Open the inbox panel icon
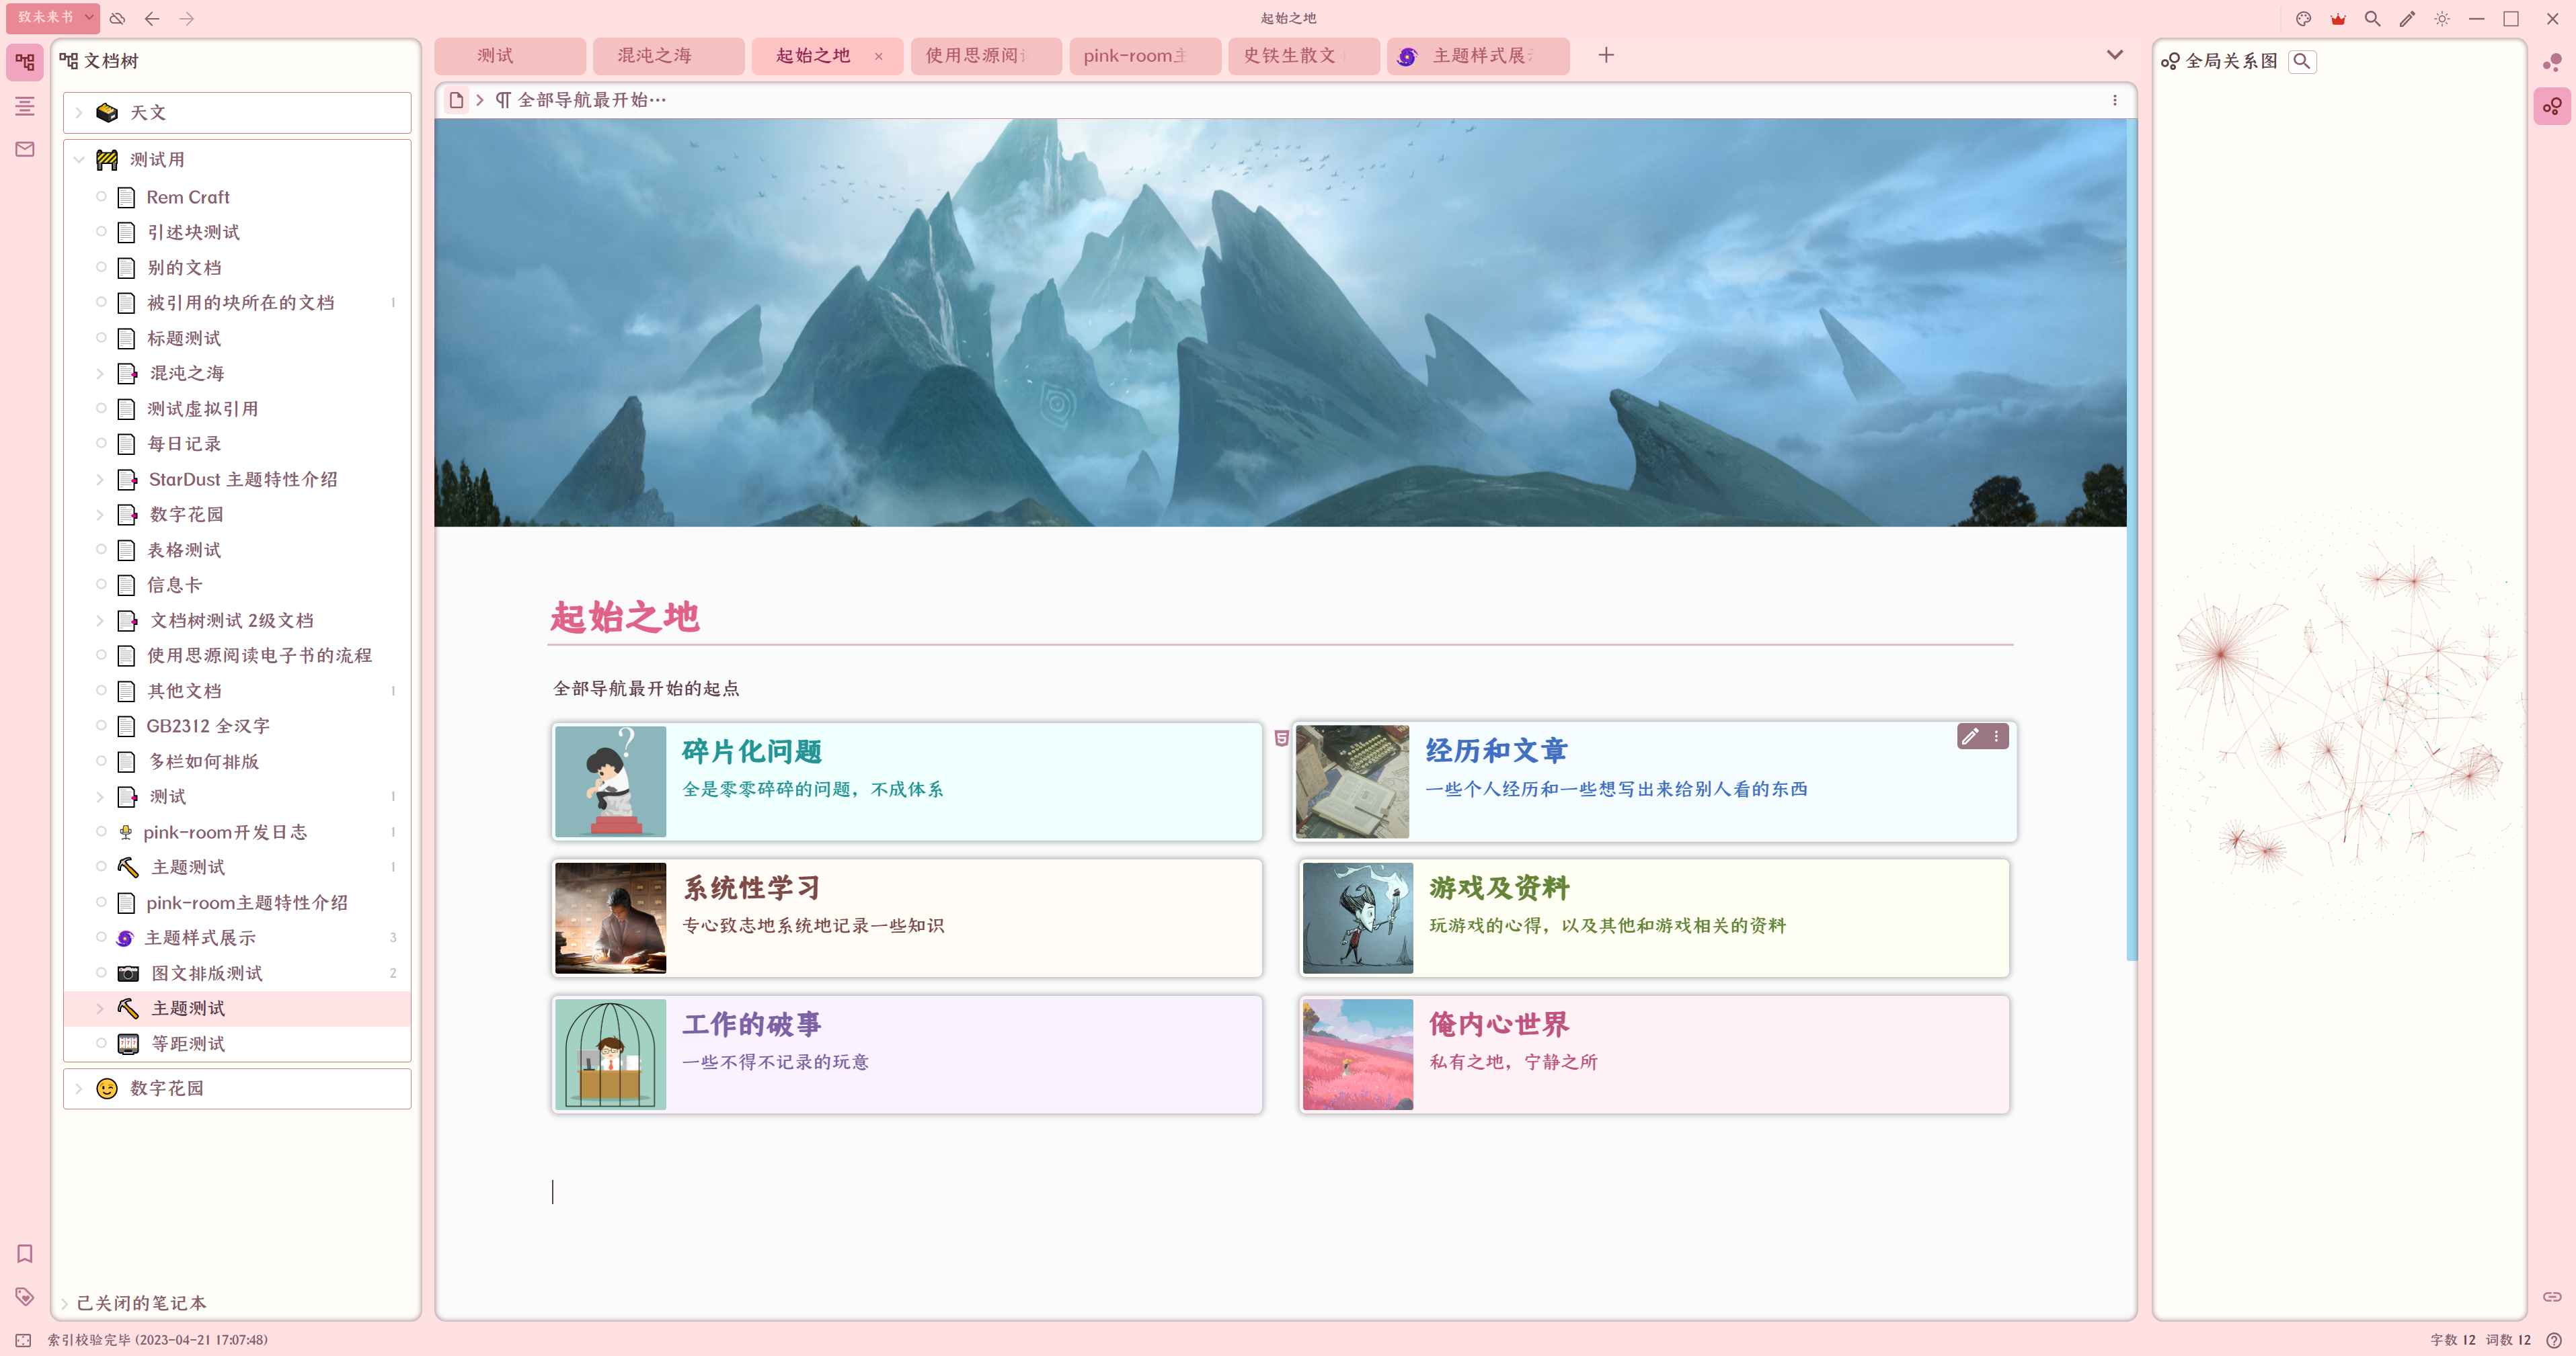Viewport: 2576px width, 1356px height. pos(25,149)
